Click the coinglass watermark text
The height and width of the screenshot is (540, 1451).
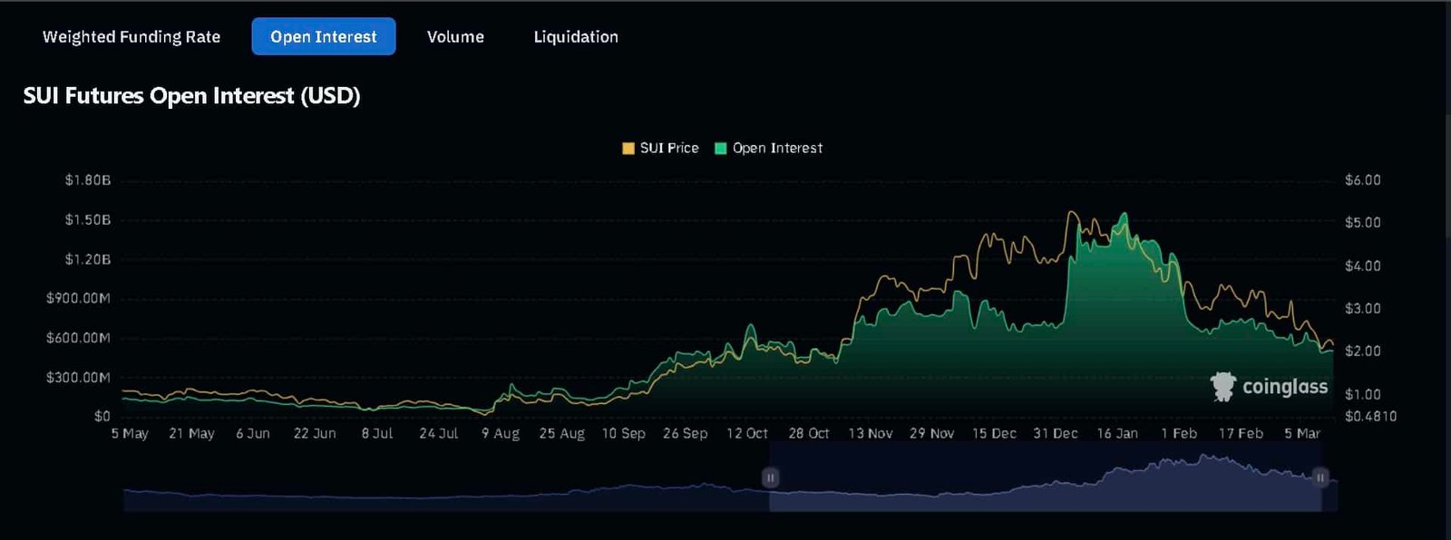pos(1284,388)
